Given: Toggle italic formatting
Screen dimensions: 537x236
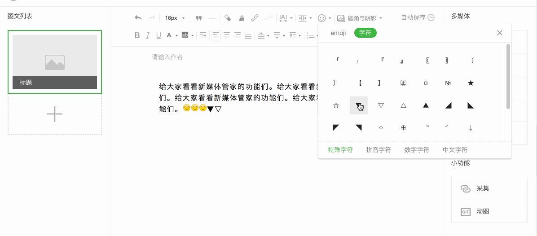Looking at the screenshot, I should pyautogui.click(x=148, y=35).
